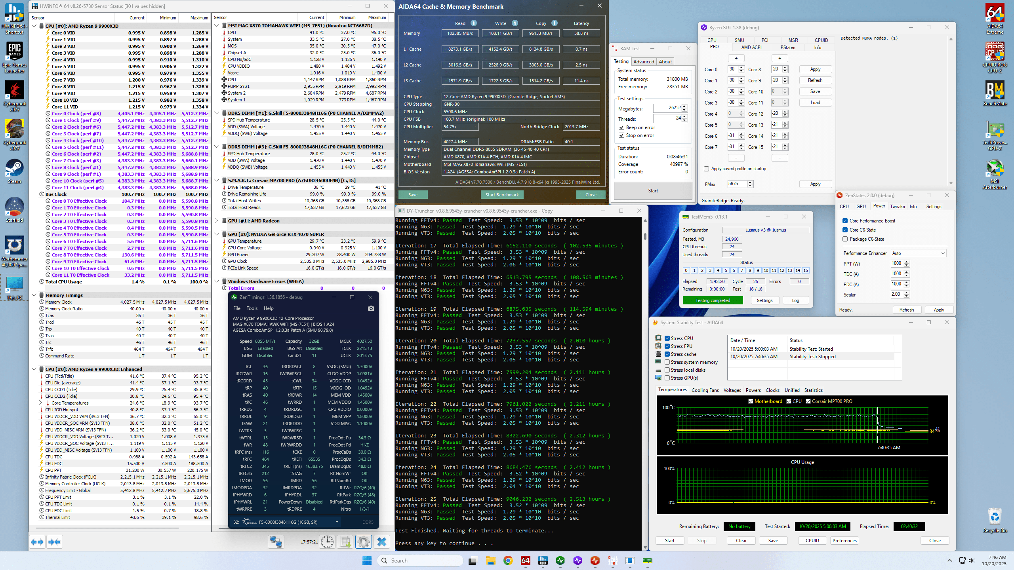1014x570 pixels.
Task: Open the Tools menu in ZenTimings
Action: pyautogui.click(x=252, y=308)
